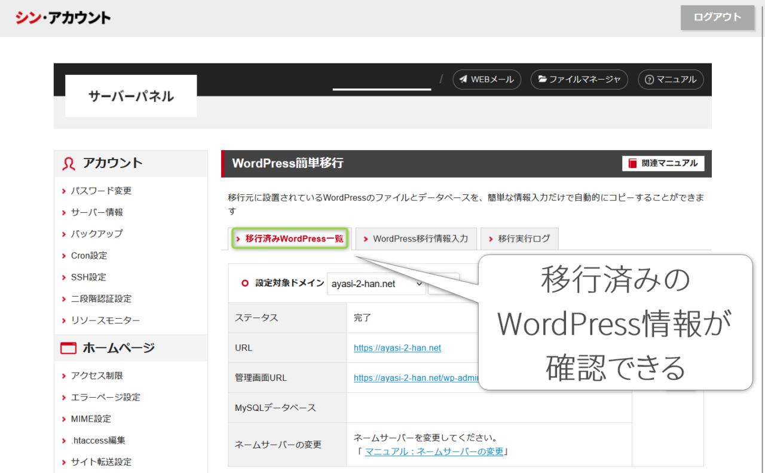Open the 設定対象ドメイン dropdown

(x=376, y=284)
